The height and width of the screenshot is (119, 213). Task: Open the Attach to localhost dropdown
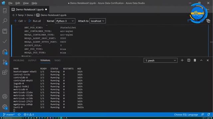click(98, 21)
